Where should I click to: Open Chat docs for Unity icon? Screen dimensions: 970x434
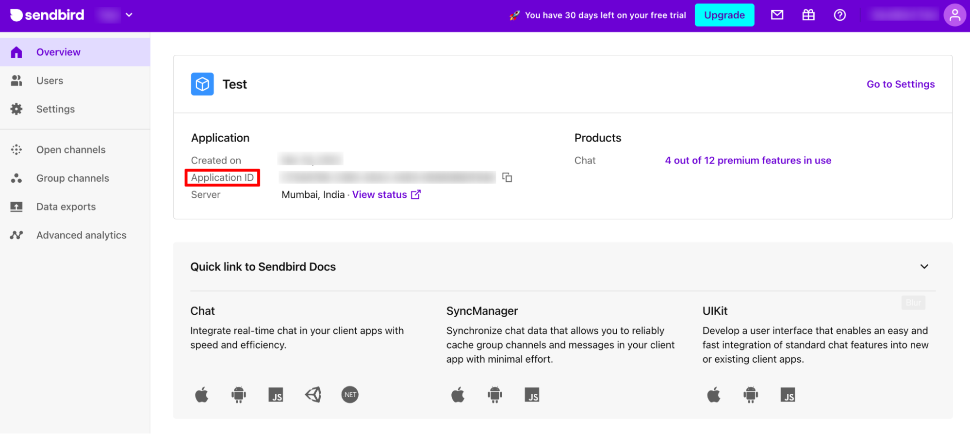[313, 395]
